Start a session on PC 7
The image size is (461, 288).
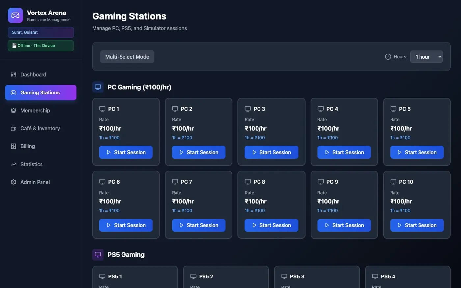(199, 225)
